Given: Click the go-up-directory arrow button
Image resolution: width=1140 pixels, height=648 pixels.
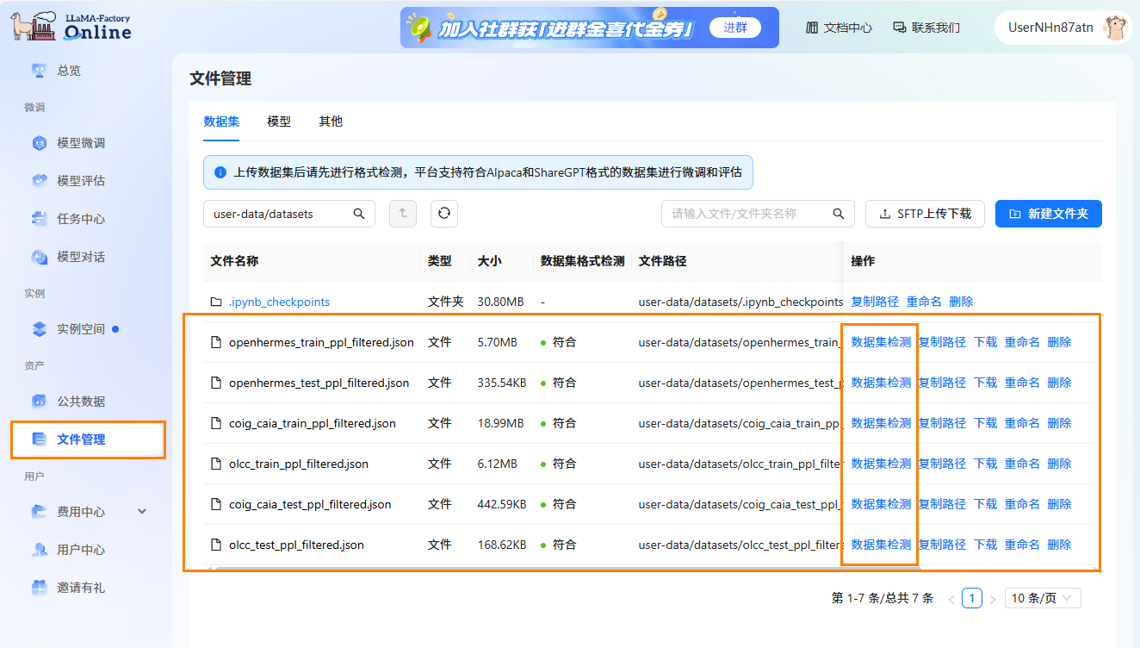Looking at the screenshot, I should 403,214.
